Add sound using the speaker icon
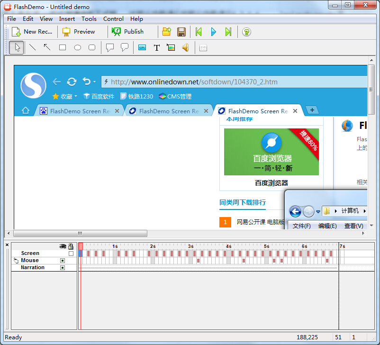Viewport: 380px width, 345px height. click(186, 47)
